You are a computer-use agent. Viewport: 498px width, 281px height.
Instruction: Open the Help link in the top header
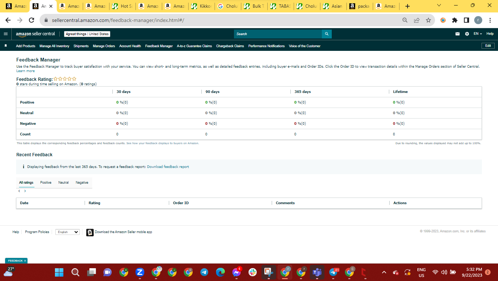pos(490,34)
